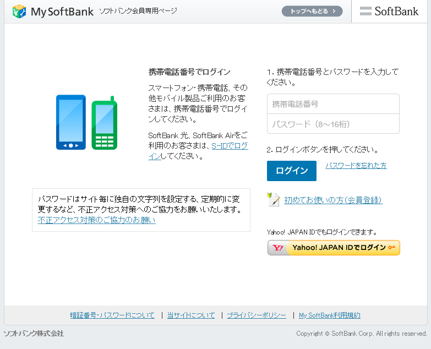The image size is (431, 349).
Task: Focus the パスワード input field
Action: (333, 124)
